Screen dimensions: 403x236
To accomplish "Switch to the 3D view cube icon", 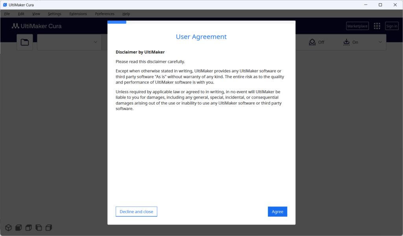I will pos(9,227).
